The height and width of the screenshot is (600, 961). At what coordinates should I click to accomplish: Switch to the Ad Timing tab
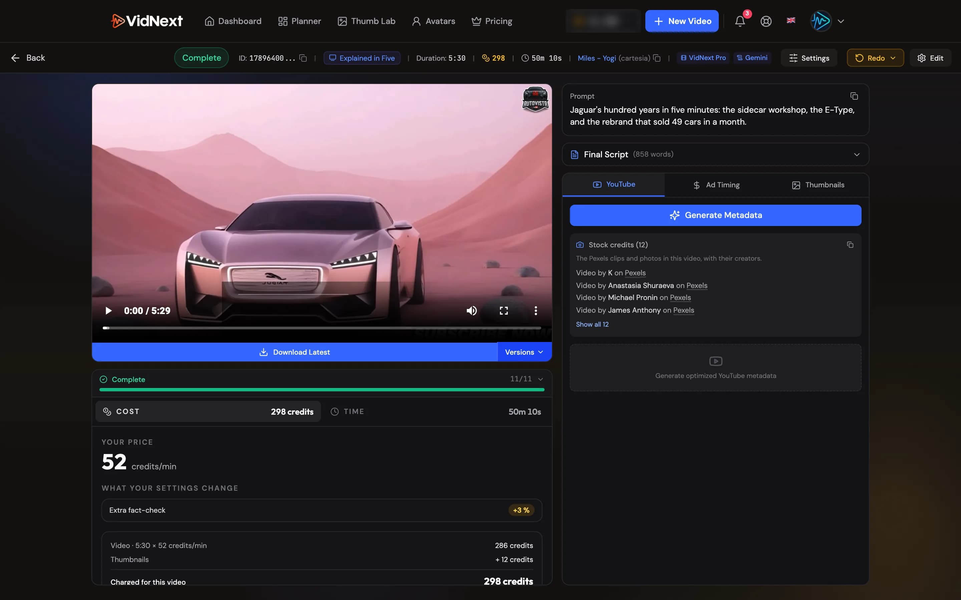[x=716, y=185]
